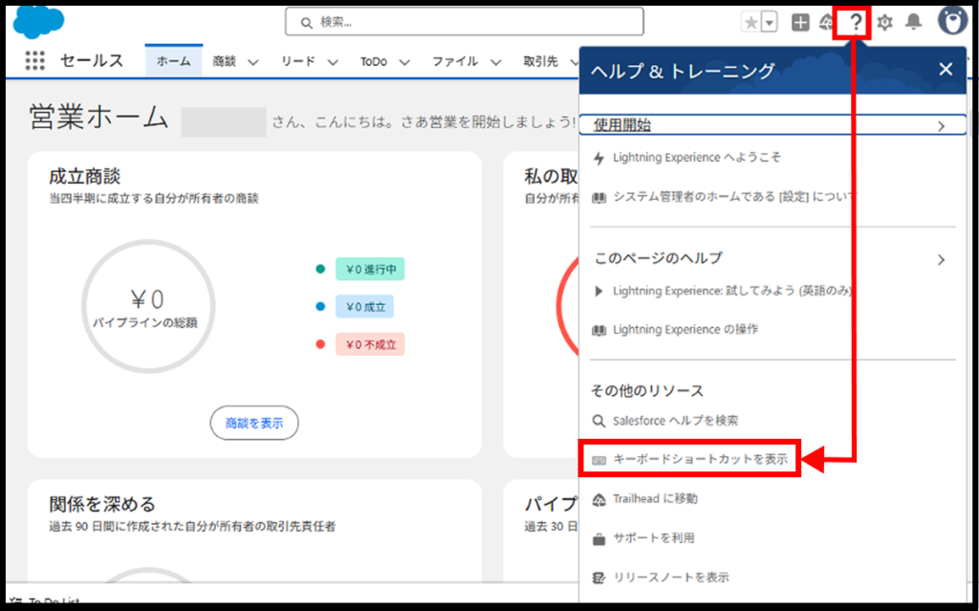Click the Salesforce cloud logo
The image size is (979, 611).
click(38, 21)
